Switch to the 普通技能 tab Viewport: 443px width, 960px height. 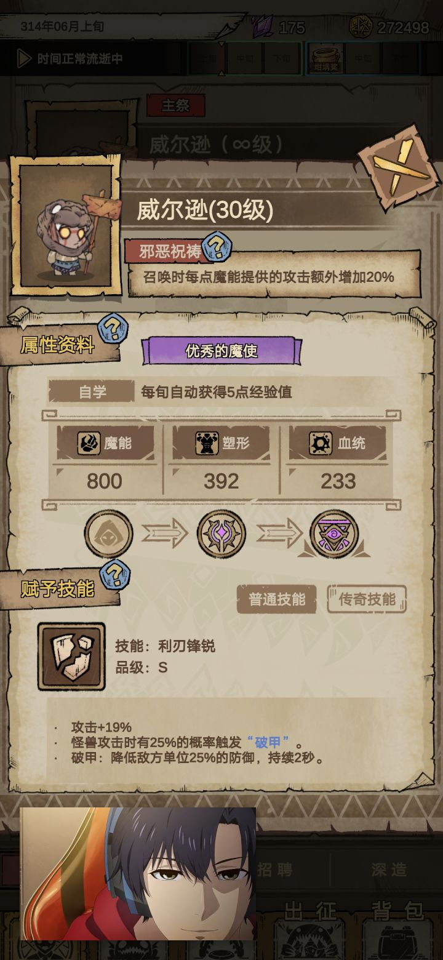pyautogui.click(x=277, y=599)
